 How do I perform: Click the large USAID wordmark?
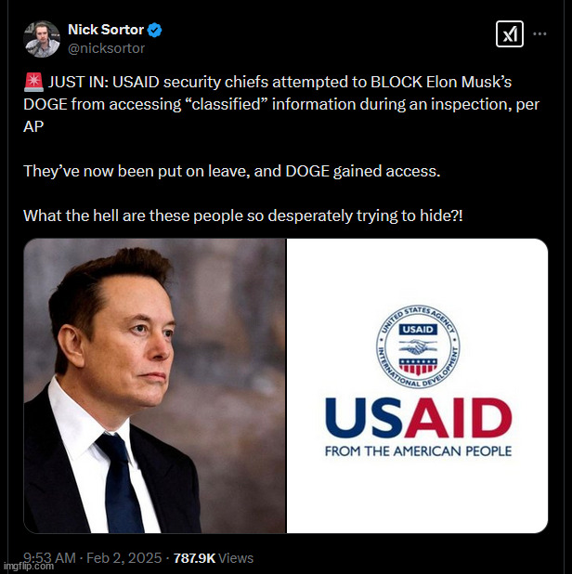click(x=418, y=418)
